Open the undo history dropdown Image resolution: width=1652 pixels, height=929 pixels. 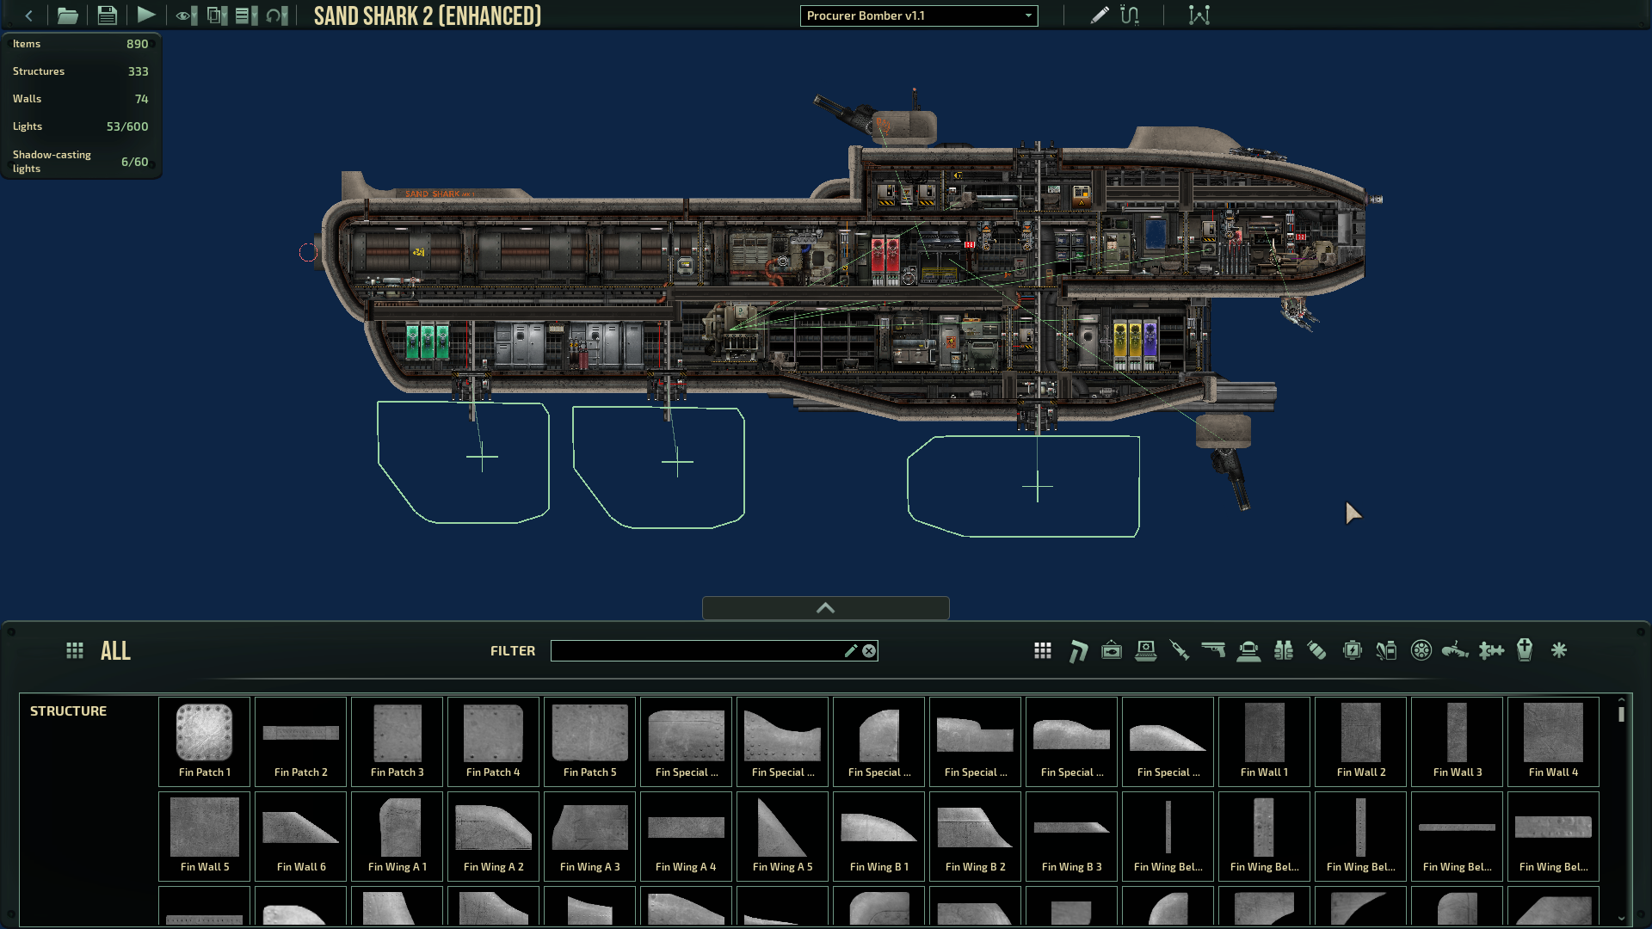(276, 15)
